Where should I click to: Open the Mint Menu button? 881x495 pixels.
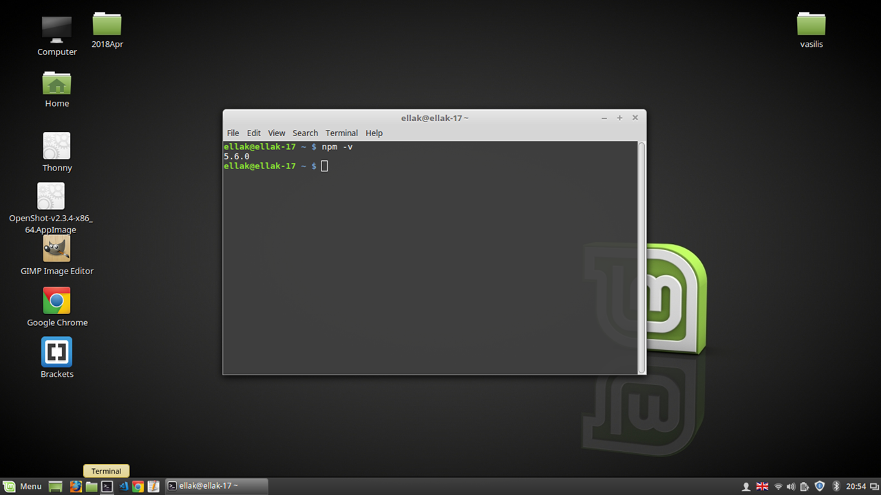point(24,486)
